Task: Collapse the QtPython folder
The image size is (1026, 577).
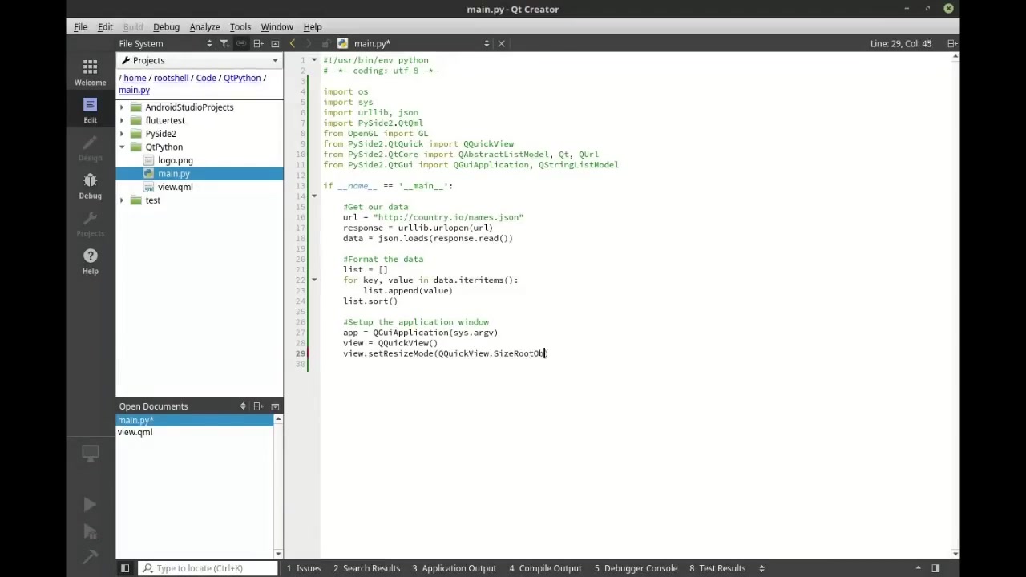Action: pos(122,147)
